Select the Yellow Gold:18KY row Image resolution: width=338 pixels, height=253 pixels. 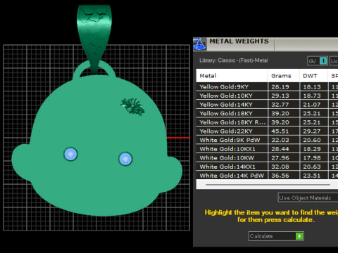click(267, 113)
